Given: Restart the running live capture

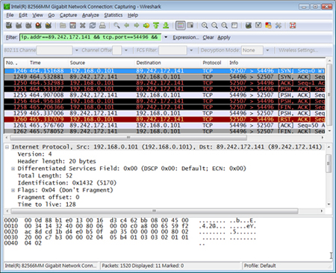Looking at the screenshot, I should [49, 25].
